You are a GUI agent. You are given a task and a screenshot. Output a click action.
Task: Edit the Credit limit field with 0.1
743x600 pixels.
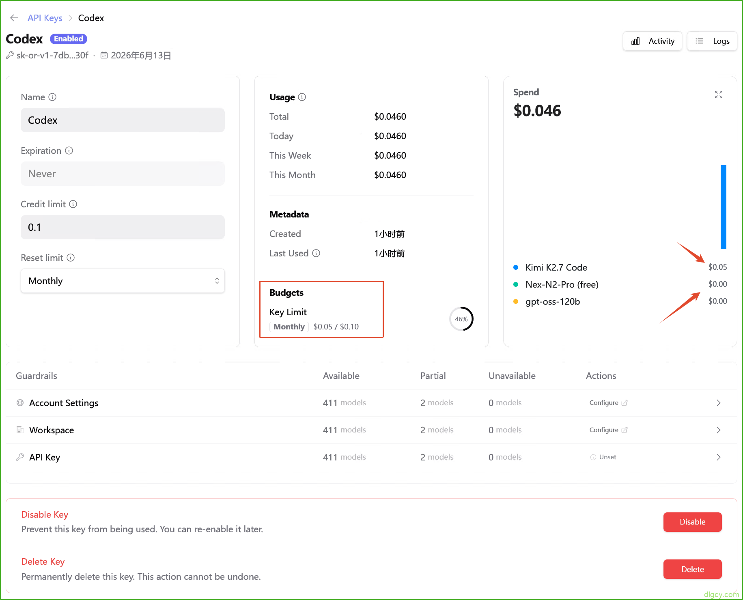point(123,227)
